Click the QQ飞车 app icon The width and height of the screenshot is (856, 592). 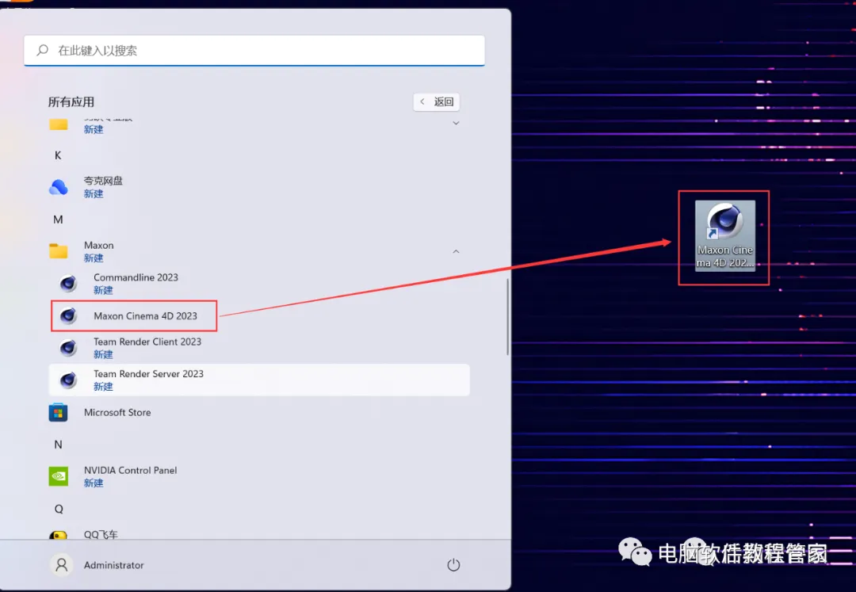pos(59,535)
